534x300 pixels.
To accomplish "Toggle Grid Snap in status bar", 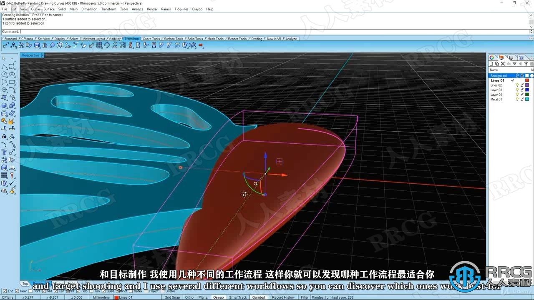I will click(x=172, y=297).
